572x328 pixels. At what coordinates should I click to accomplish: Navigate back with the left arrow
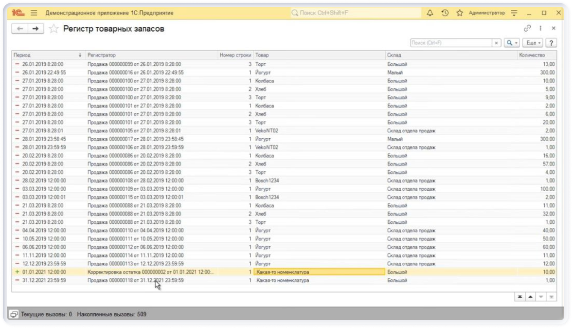pyautogui.click(x=19, y=29)
